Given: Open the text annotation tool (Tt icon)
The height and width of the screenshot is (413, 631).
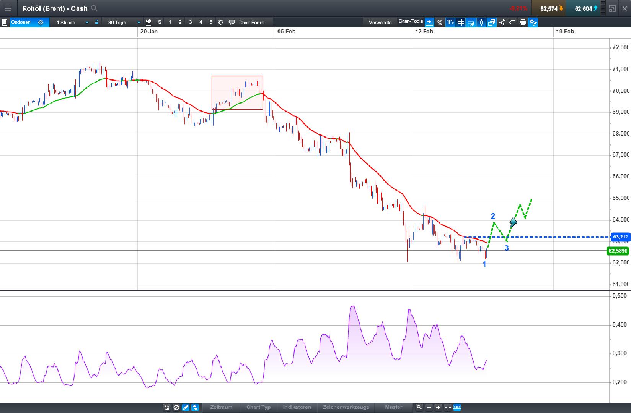Looking at the screenshot, I should pos(450,23).
